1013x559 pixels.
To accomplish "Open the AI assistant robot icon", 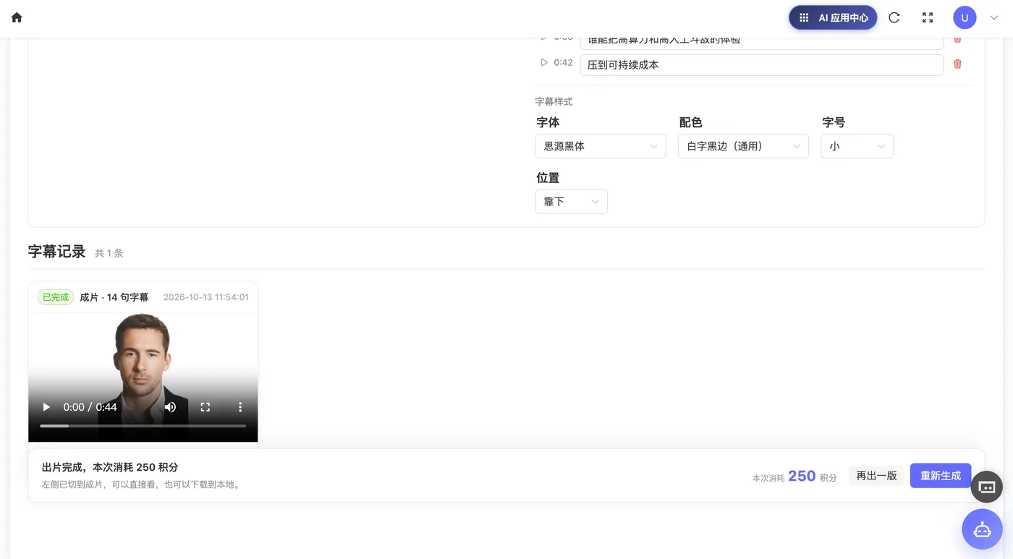I will [982, 529].
